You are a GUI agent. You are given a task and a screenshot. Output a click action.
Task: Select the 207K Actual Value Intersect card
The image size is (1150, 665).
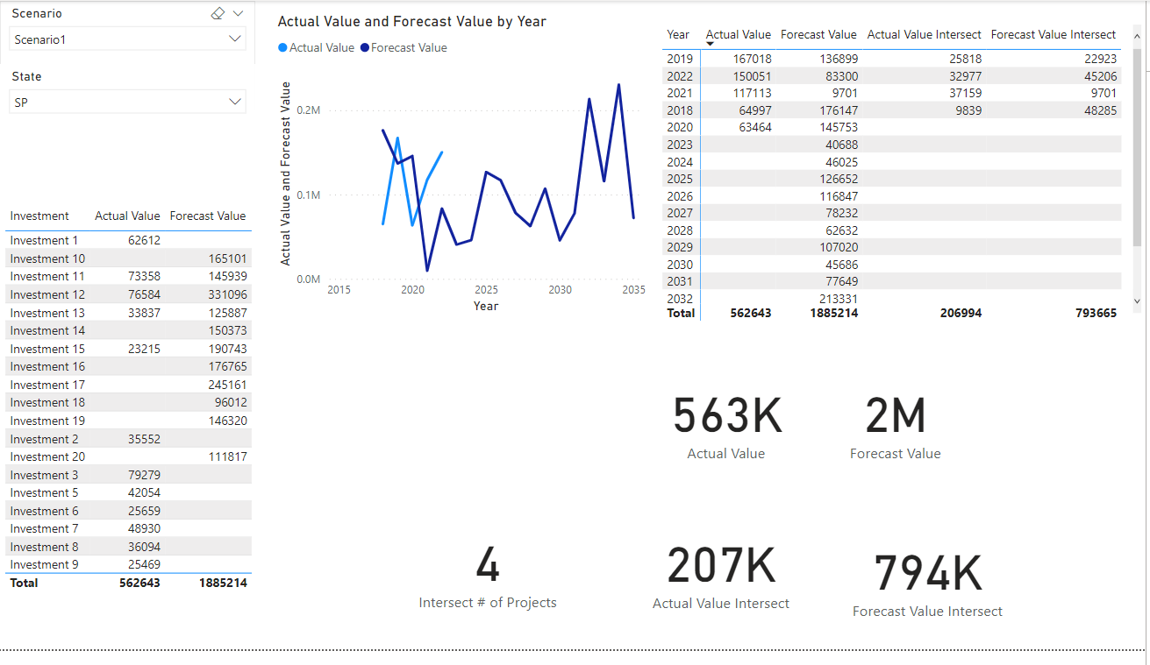tap(721, 577)
